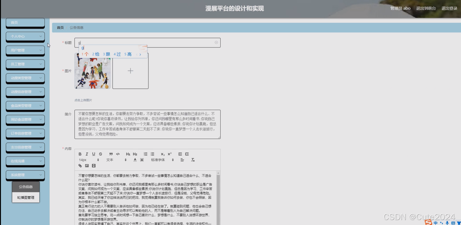Expand the 动漫类型管理 menu
The image size is (461, 225).
pos(25,78)
